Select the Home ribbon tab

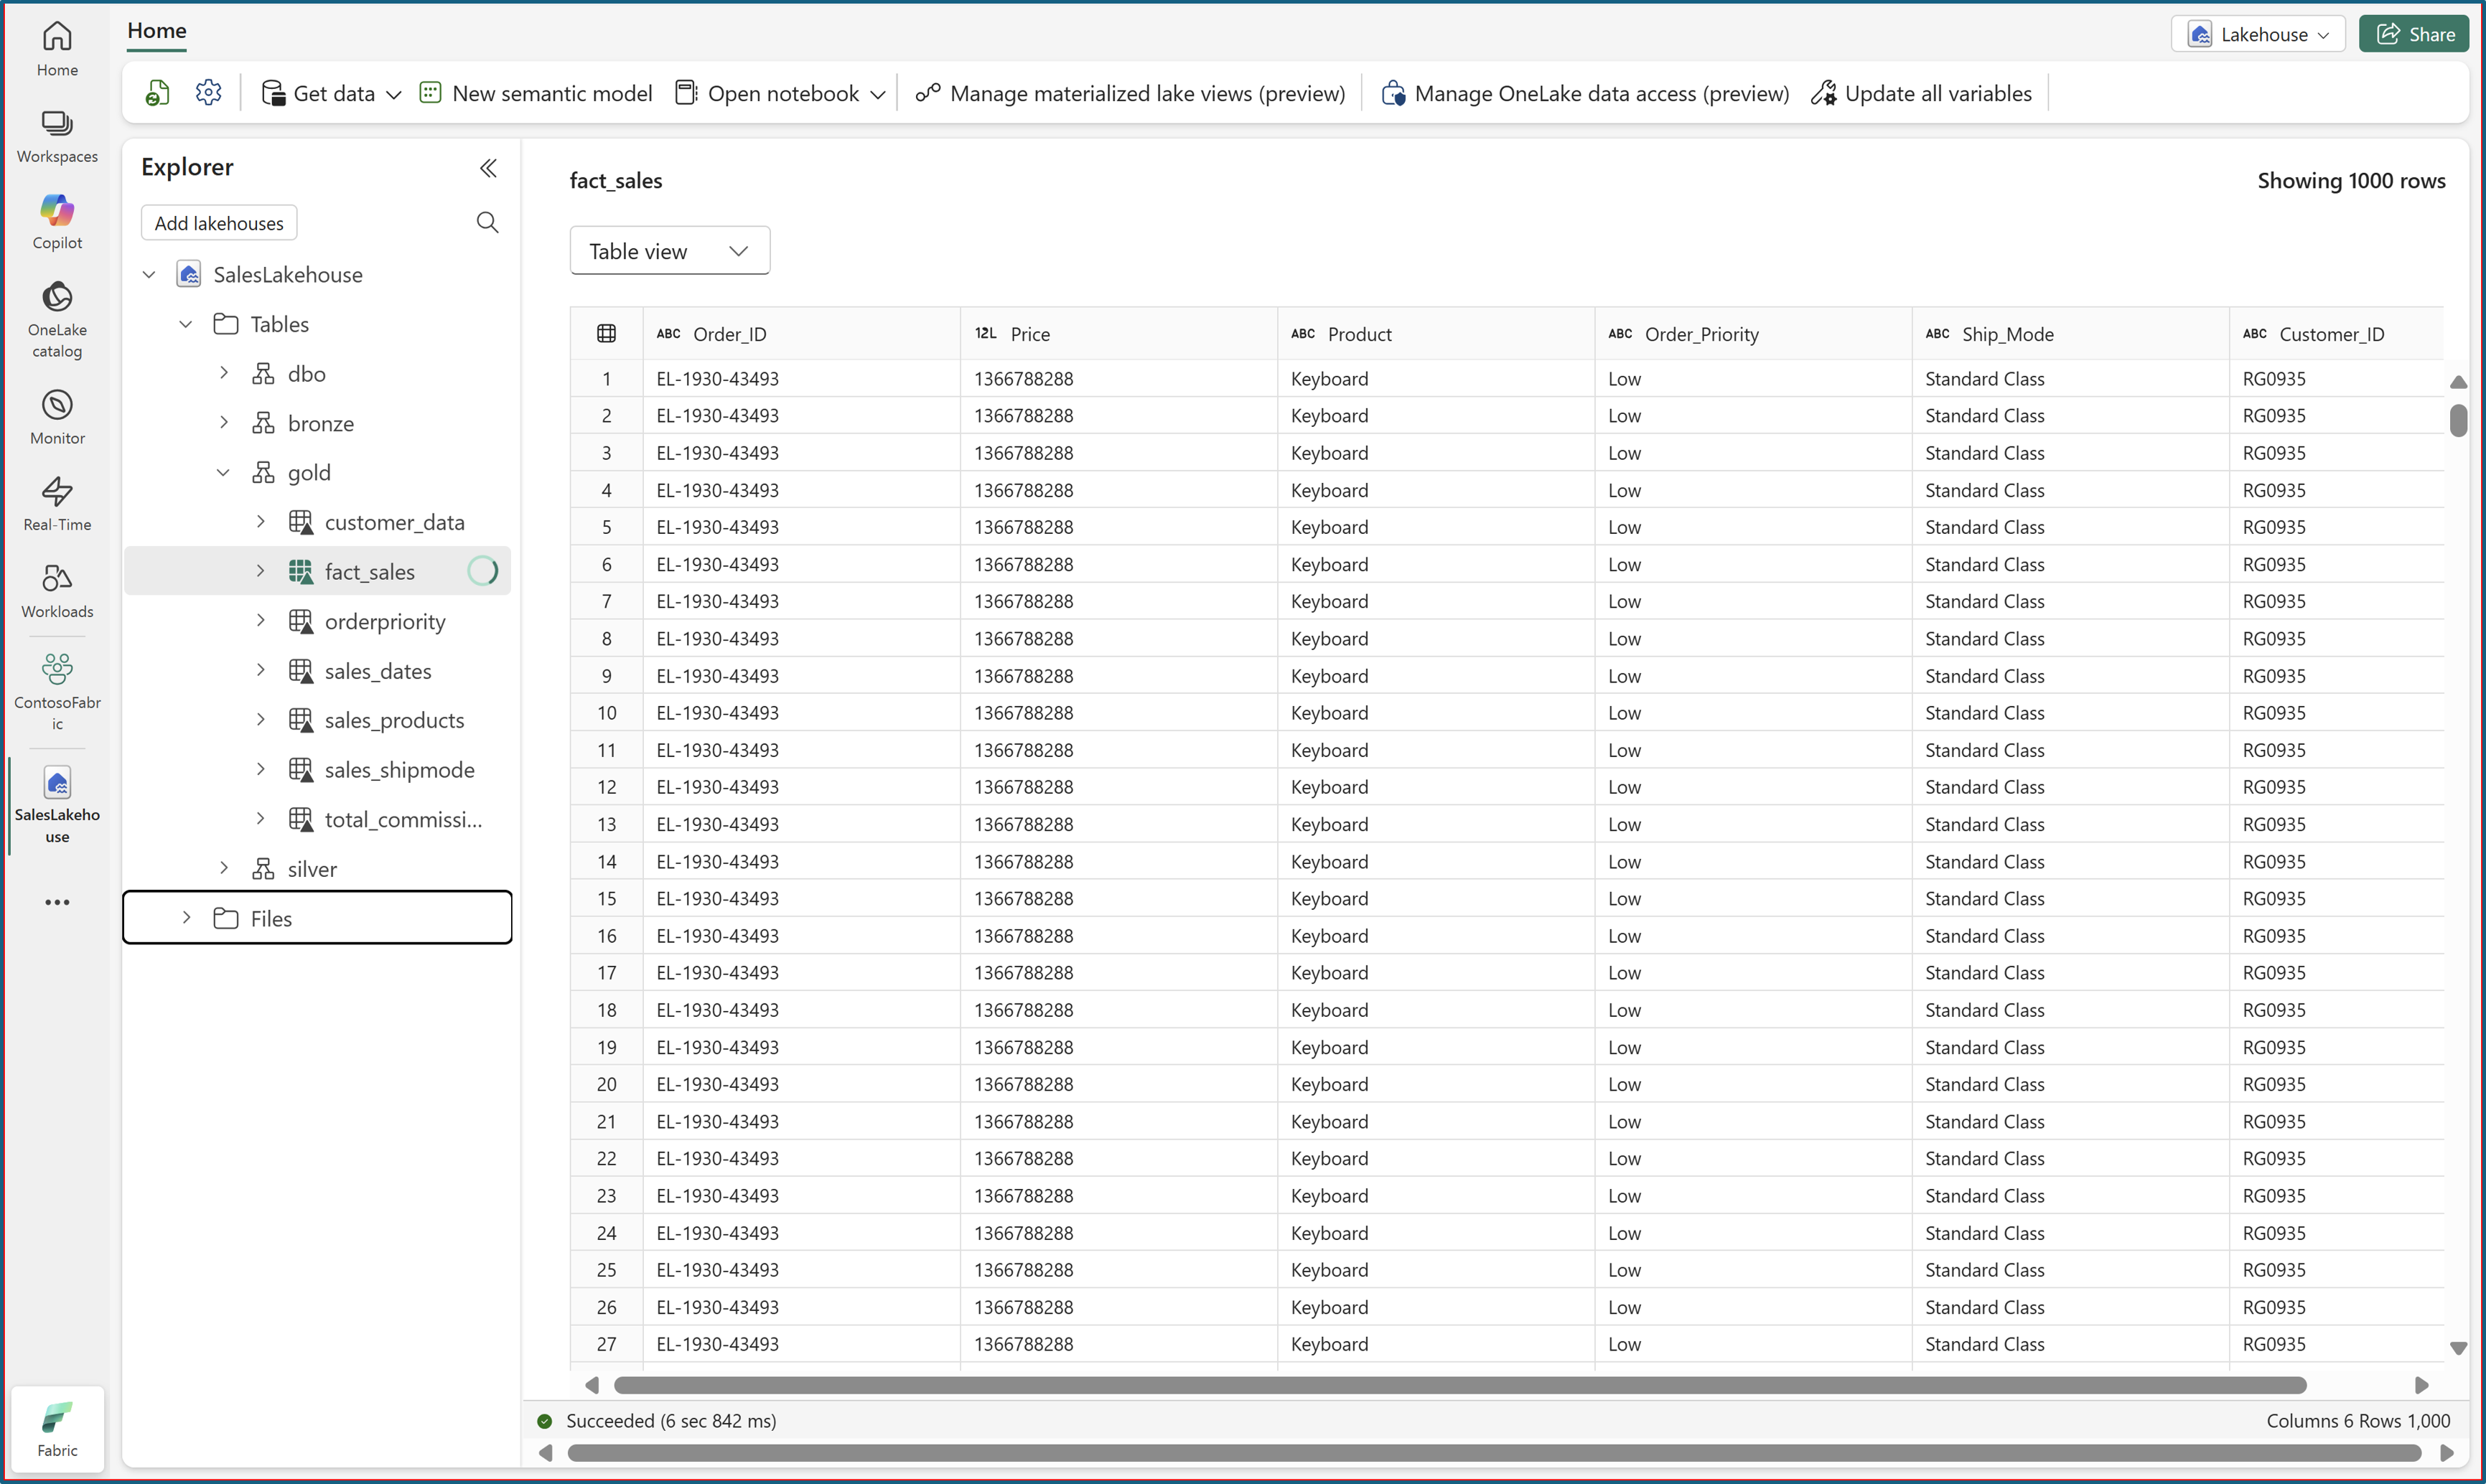coord(156,30)
